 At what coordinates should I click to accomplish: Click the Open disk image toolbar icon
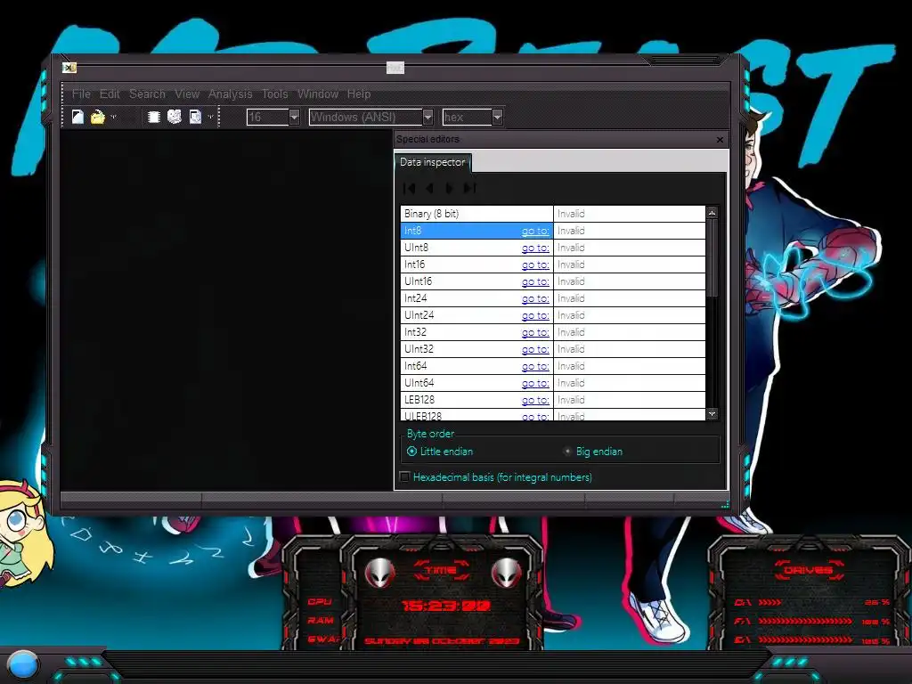coord(195,117)
